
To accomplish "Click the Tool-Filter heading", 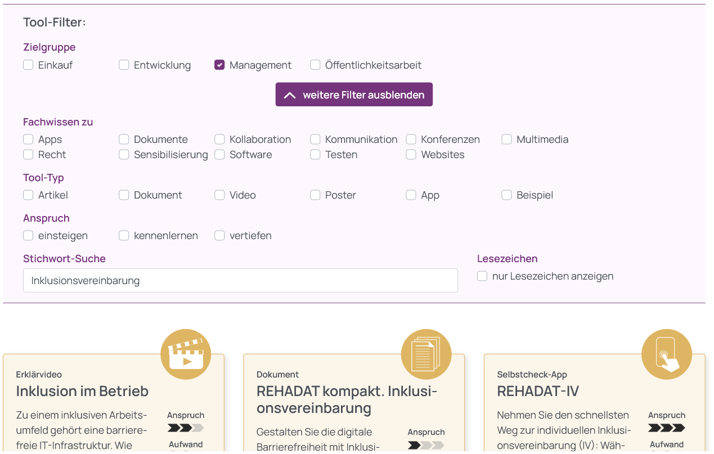I will pyautogui.click(x=54, y=23).
